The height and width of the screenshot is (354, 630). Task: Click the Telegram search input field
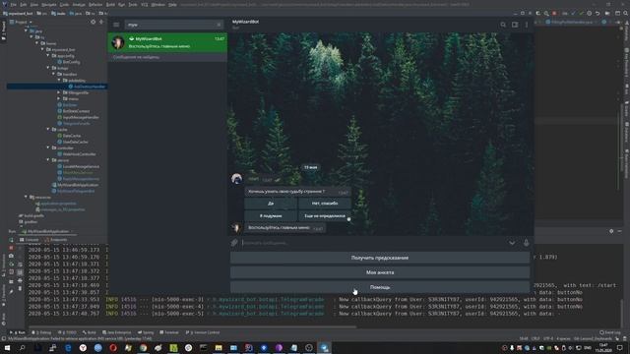173,25
